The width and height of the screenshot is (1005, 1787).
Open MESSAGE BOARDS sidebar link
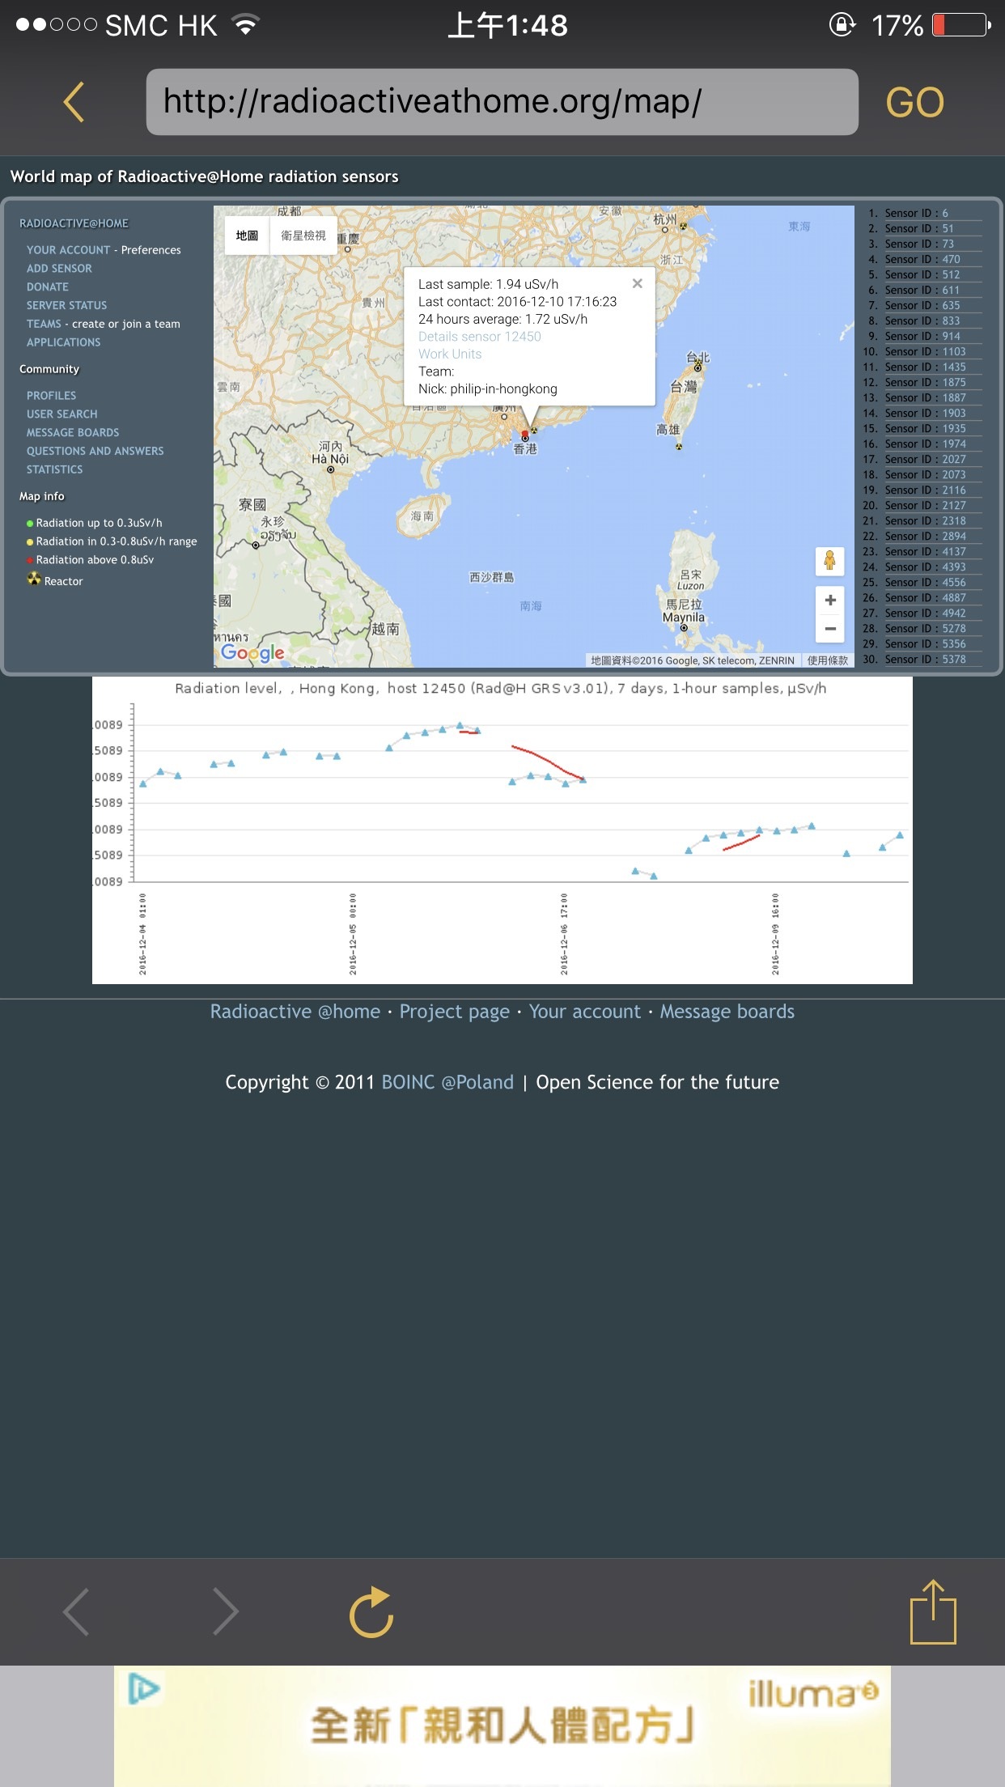click(73, 433)
